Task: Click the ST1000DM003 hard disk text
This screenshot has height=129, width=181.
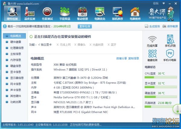Action: [x=85, y=92]
